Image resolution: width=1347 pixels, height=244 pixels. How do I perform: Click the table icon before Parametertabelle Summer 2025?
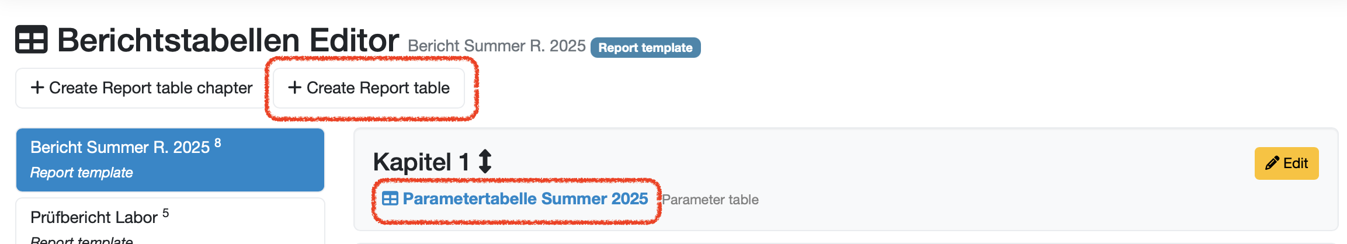(x=390, y=199)
